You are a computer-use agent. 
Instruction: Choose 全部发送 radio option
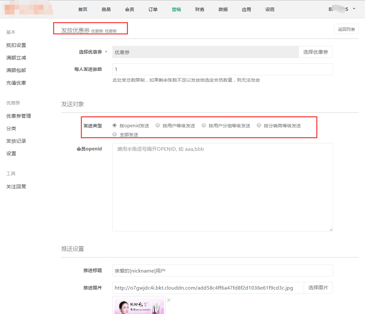click(115, 135)
